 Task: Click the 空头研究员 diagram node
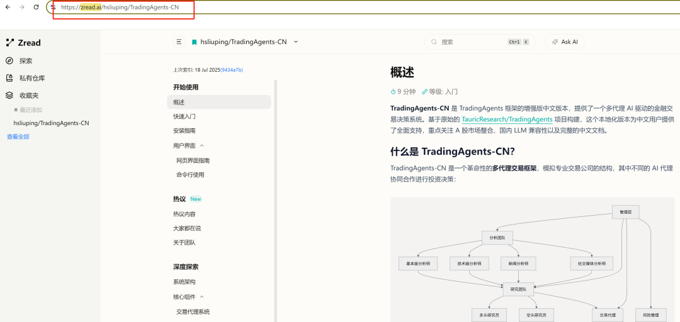(x=536, y=315)
